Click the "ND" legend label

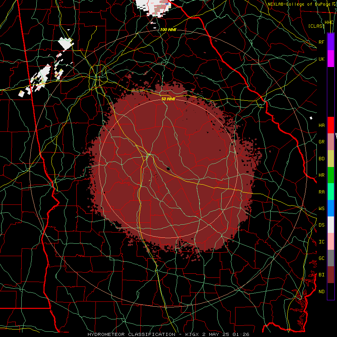322,292
